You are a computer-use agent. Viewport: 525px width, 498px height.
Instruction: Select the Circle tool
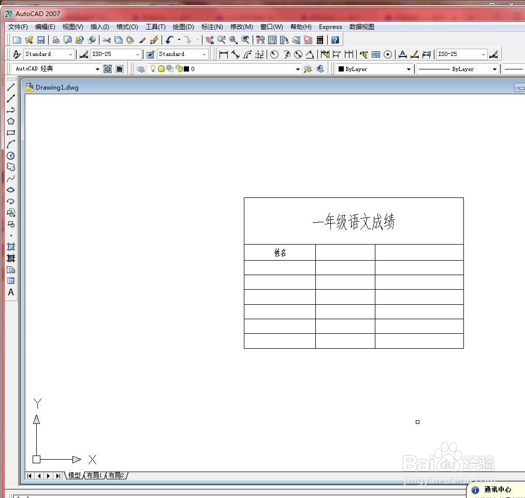[11, 155]
